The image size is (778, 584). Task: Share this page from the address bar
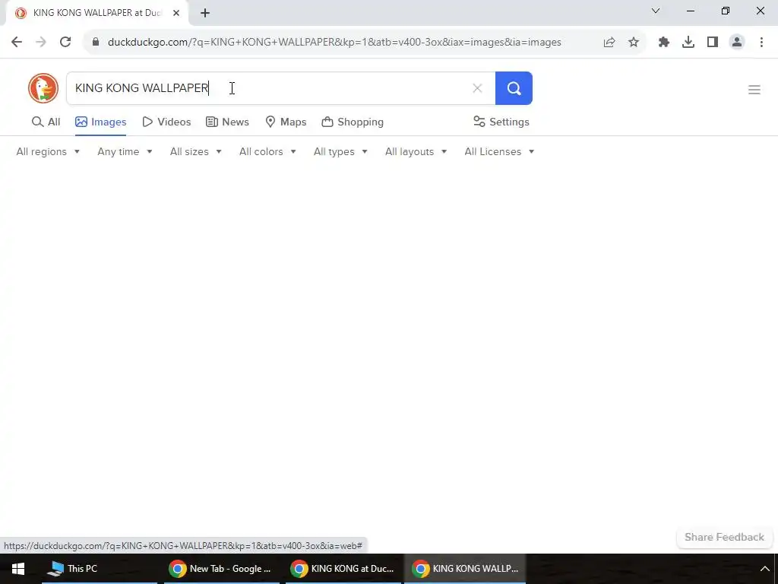(x=609, y=43)
